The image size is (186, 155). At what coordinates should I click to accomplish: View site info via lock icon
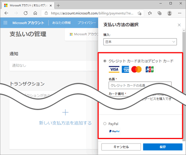click(x=46, y=13)
